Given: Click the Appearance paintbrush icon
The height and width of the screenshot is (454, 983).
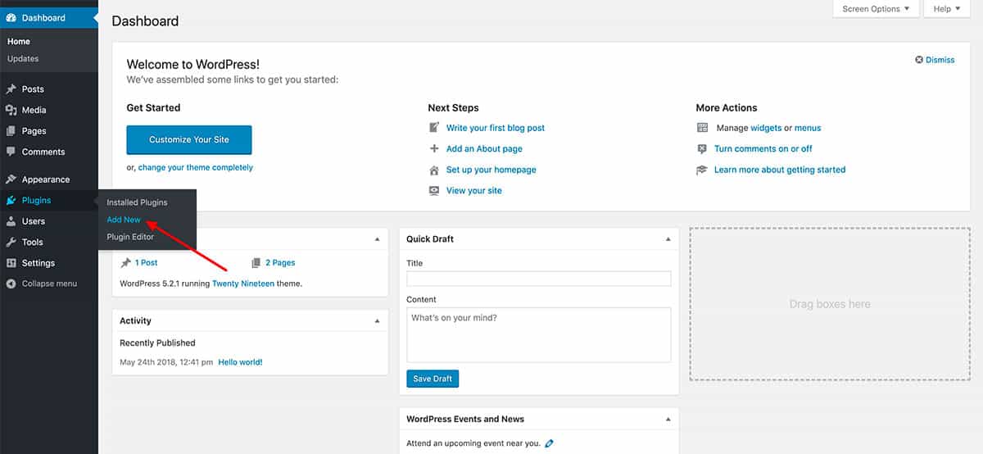Looking at the screenshot, I should pos(11,179).
